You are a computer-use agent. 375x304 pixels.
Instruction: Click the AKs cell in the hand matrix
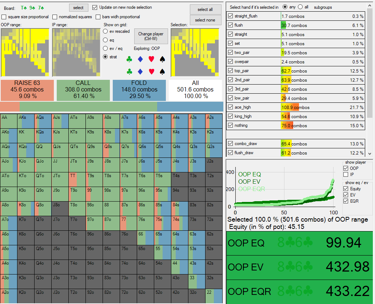click(x=26, y=121)
